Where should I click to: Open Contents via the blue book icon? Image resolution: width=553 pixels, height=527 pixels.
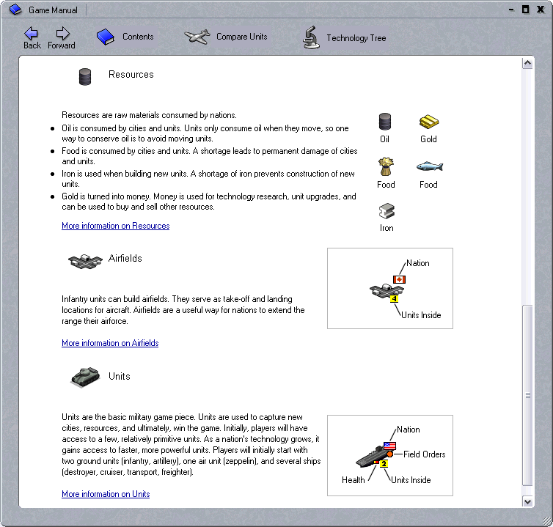(x=106, y=37)
